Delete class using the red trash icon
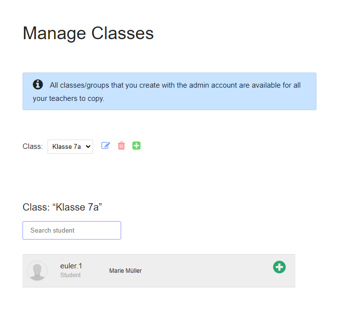The image size is (340, 310). (x=121, y=145)
